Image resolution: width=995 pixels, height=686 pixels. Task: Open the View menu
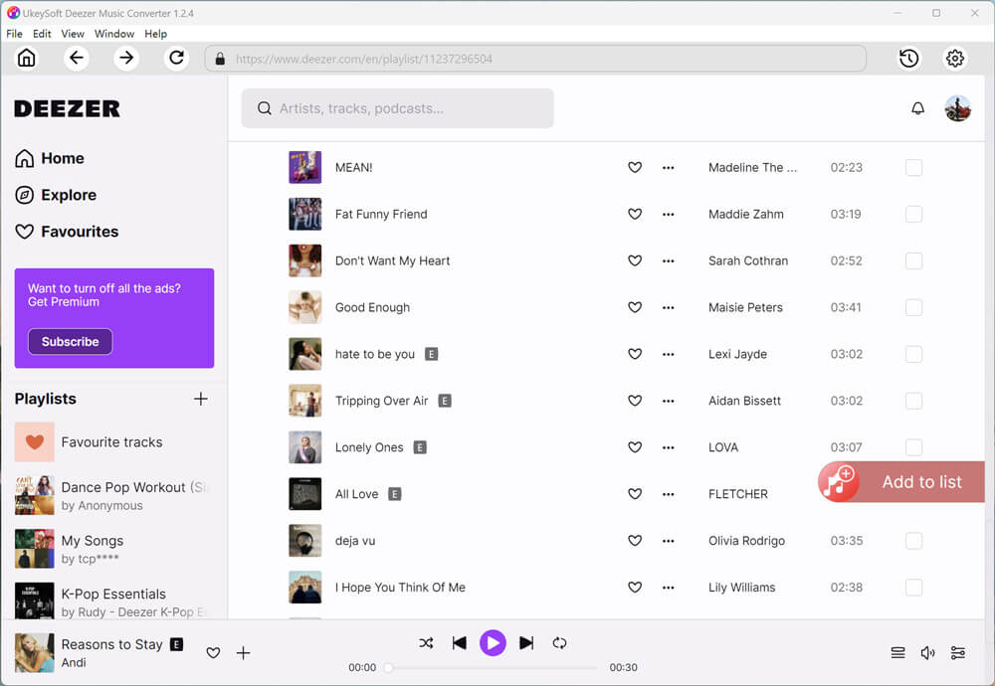(73, 34)
